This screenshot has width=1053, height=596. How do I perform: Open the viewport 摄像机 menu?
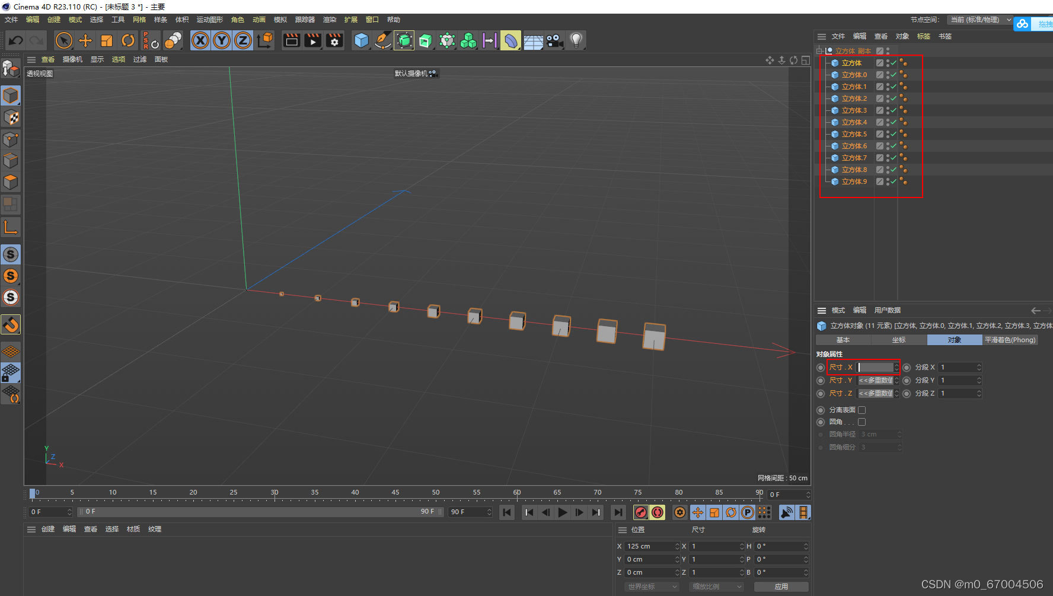pyautogui.click(x=73, y=59)
